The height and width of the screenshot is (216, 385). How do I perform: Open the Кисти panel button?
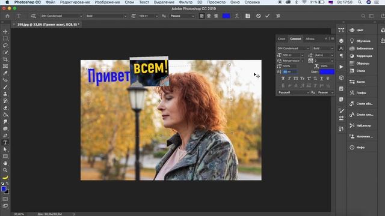[x=357, y=82]
